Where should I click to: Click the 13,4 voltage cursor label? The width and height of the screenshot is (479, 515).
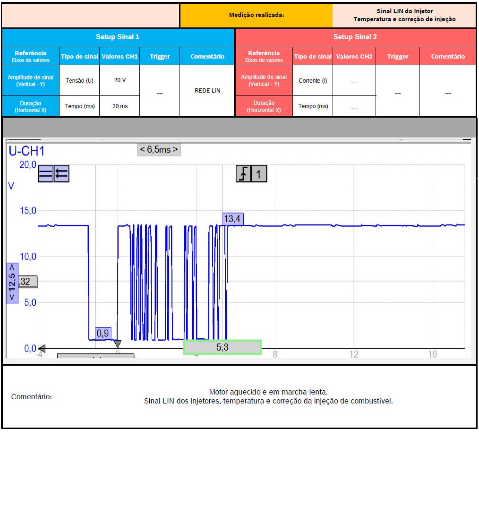[x=232, y=218]
